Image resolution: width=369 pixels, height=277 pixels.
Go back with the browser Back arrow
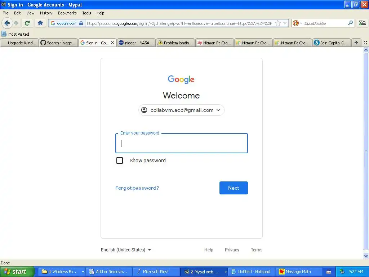(x=7, y=23)
